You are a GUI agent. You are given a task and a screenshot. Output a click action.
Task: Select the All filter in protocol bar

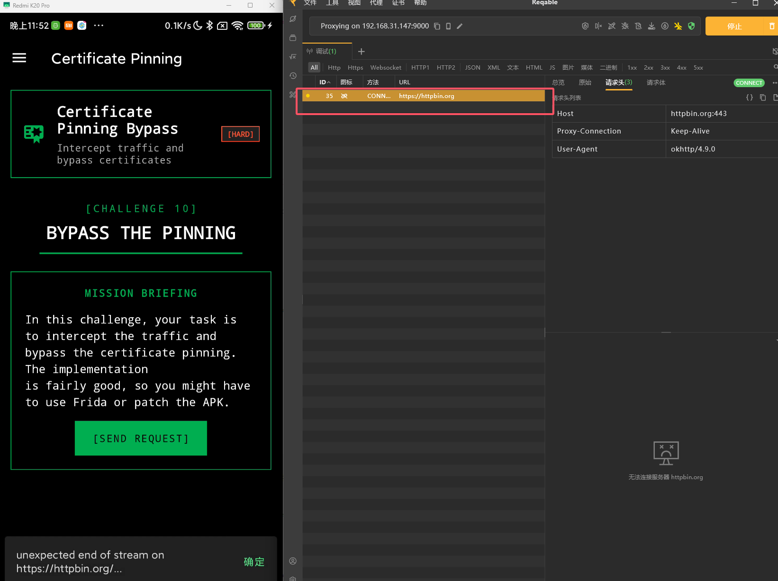[x=314, y=68]
